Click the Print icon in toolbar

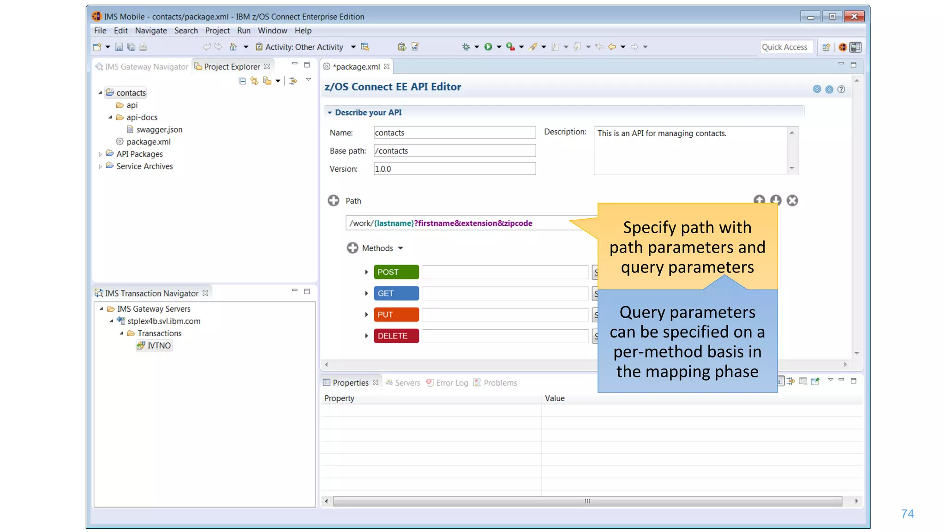pyautogui.click(x=143, y=47)
